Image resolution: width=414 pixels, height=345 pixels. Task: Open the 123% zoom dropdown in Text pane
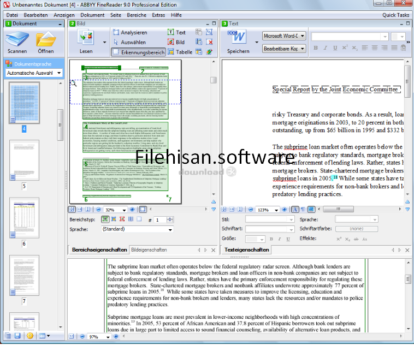276,210
